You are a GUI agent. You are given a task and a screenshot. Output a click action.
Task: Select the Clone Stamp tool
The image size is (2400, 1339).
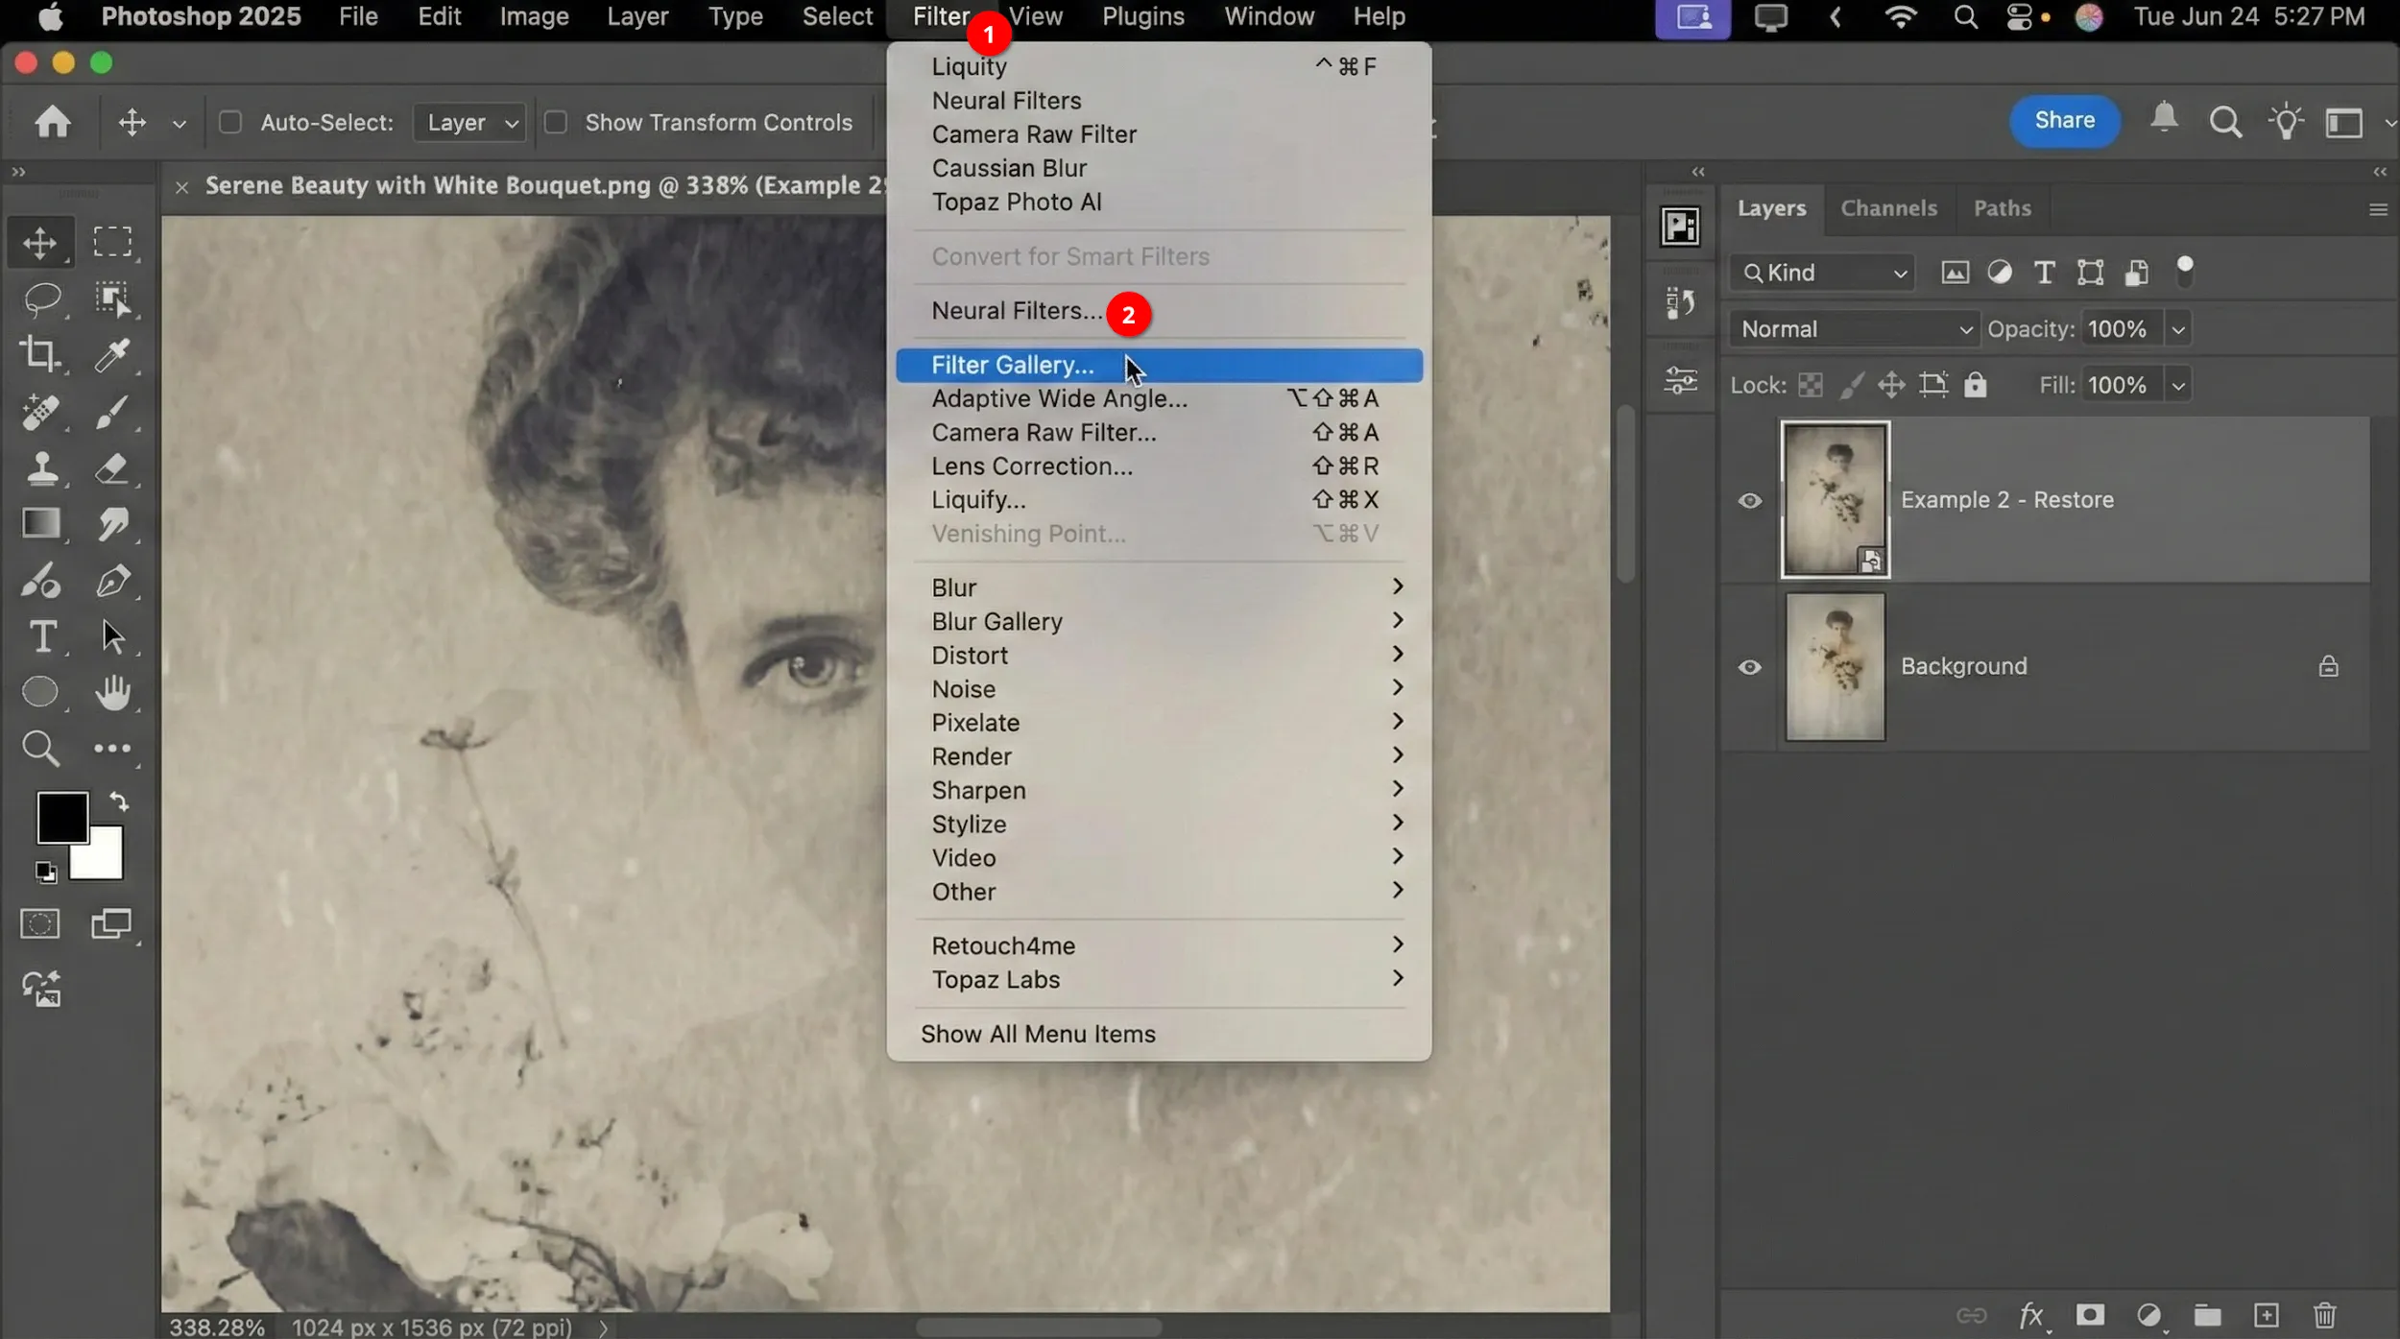pyautogui.click(x=40, y=469)
